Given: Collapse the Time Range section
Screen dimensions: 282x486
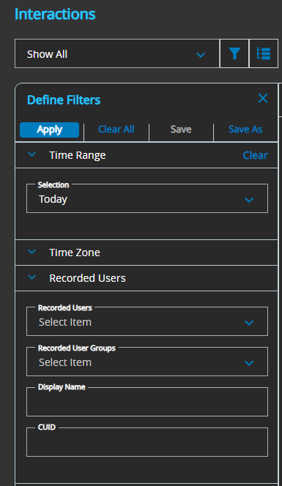Looking at the screenshot, I should coord(32,154).
